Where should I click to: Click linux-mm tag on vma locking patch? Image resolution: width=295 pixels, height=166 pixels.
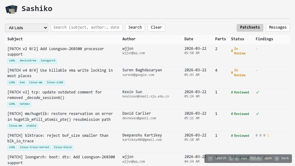pyautogui.click(x=36, y=83)
